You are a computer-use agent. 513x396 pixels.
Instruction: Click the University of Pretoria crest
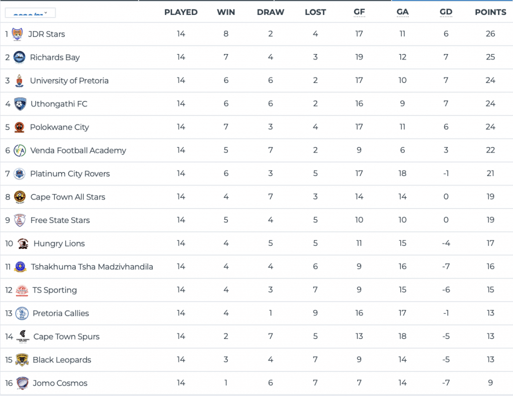pyautogui.click(x=20, y=80)
